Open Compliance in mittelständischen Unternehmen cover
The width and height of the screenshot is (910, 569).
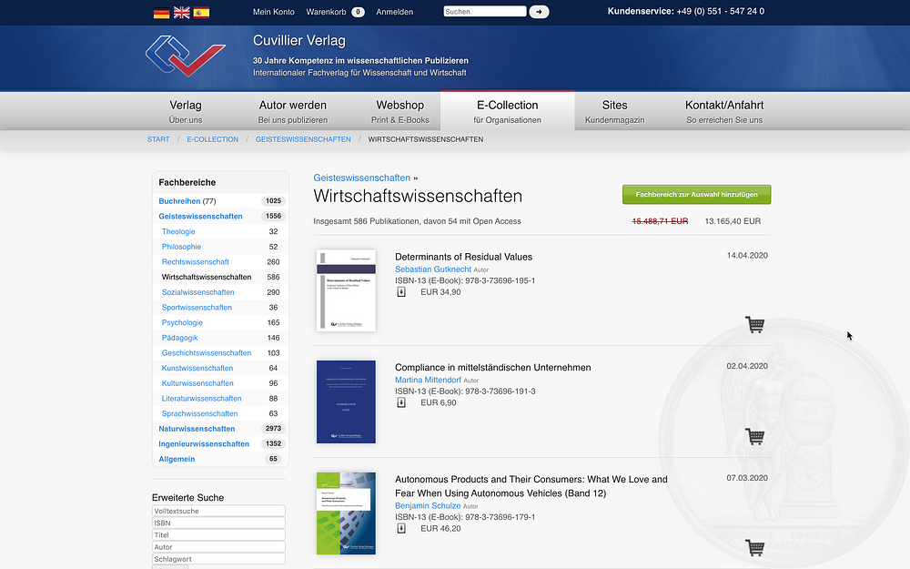point(346,401)
